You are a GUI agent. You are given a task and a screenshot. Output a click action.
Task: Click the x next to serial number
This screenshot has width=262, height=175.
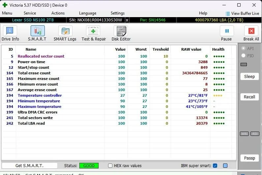127,20
